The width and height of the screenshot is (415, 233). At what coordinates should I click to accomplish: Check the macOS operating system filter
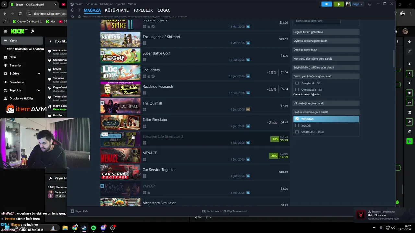pyautogui.click(x=297, y=125)
